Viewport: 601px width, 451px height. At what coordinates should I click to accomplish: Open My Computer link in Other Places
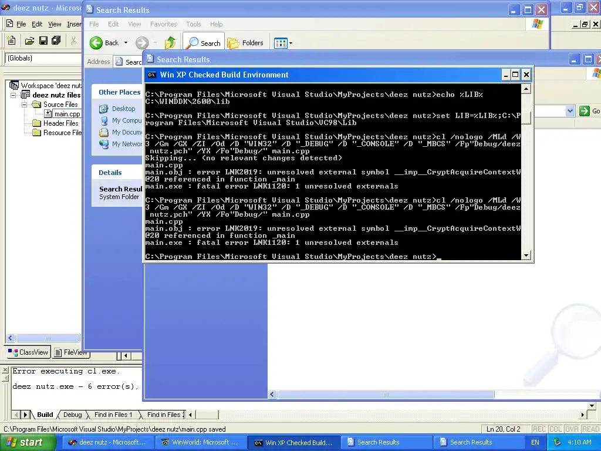click(x=127, y=120)
